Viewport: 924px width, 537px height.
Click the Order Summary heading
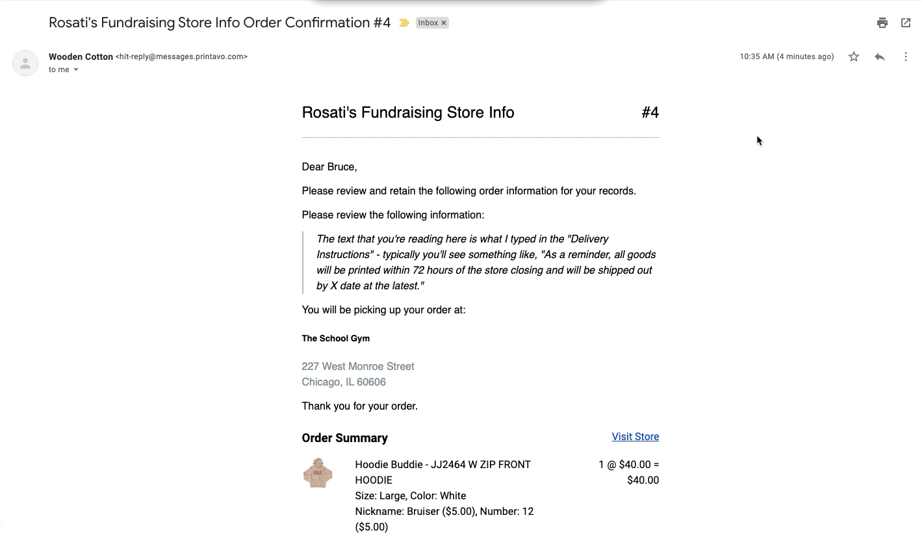coord(345,438)
